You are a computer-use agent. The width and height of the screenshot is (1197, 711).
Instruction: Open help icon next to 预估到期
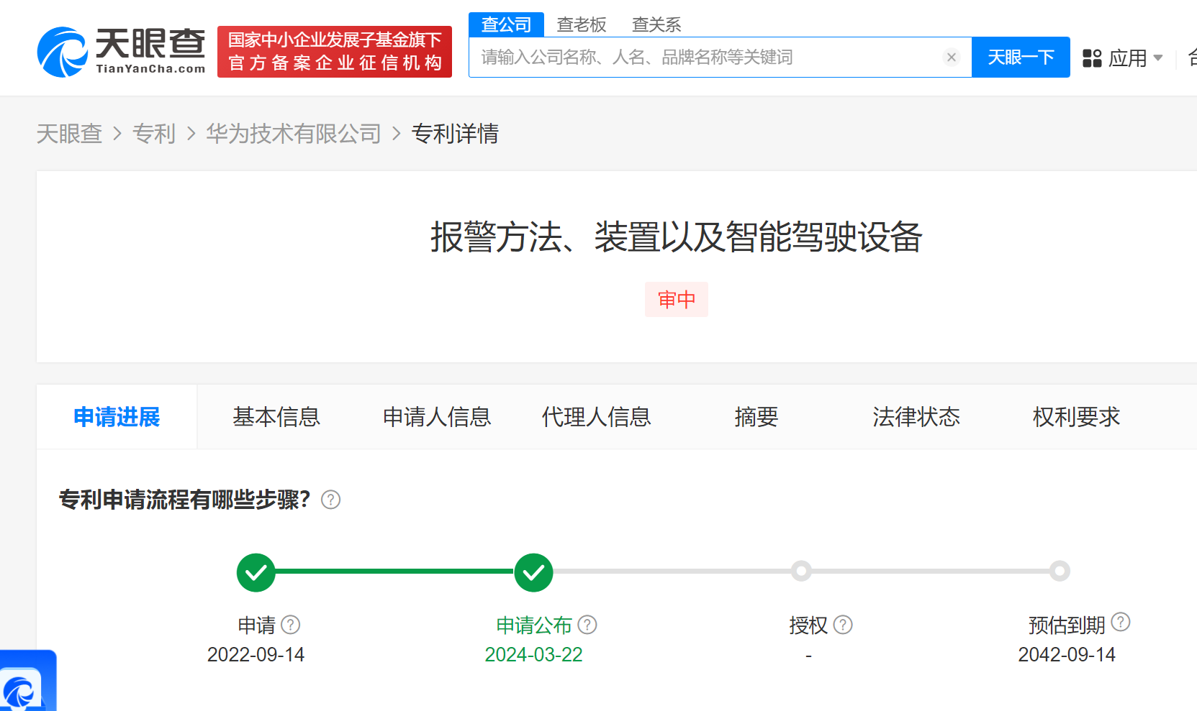tap(1121, 622)
